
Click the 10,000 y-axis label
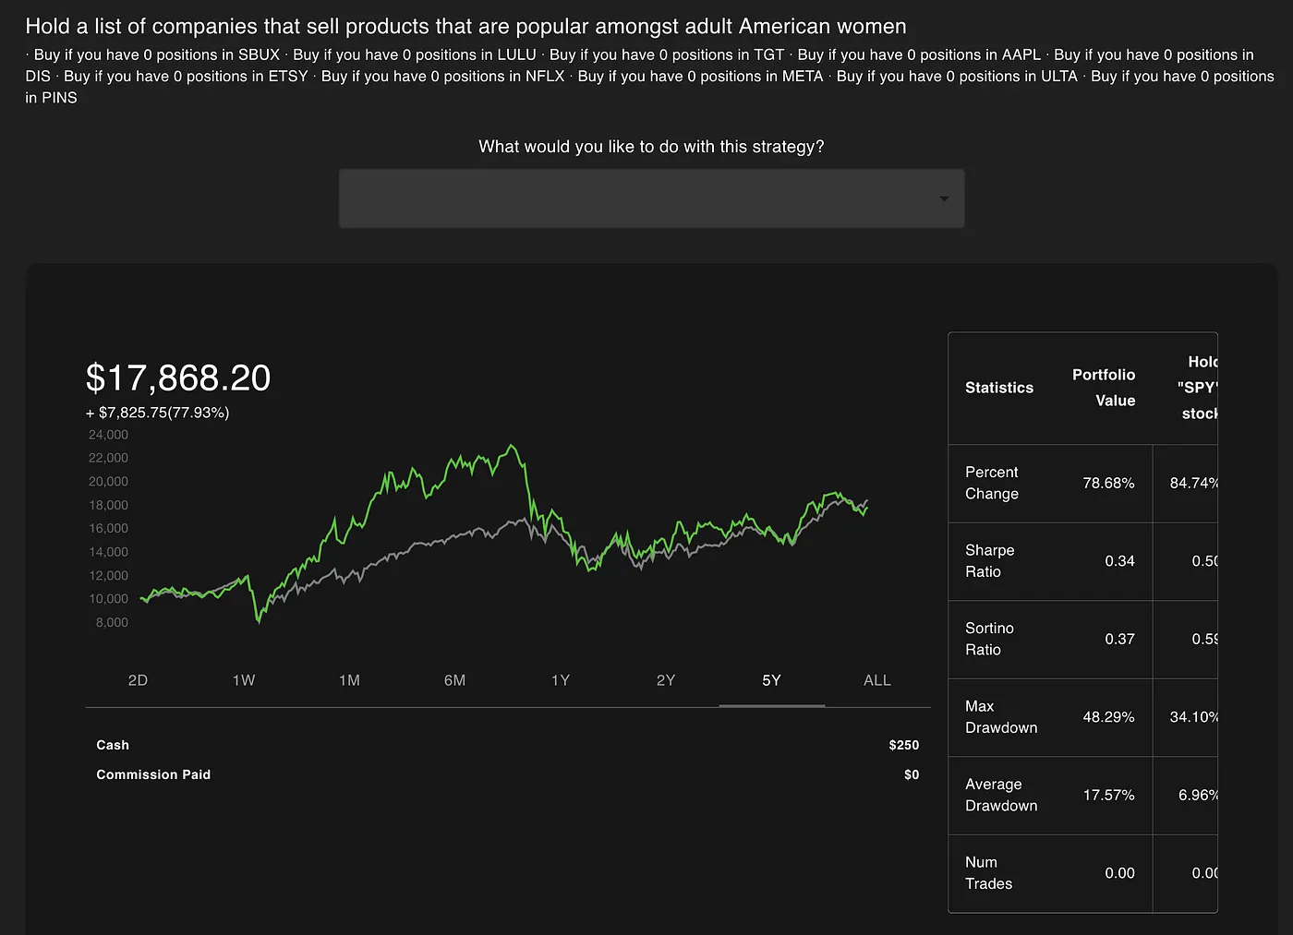click(x=108, y=599)
